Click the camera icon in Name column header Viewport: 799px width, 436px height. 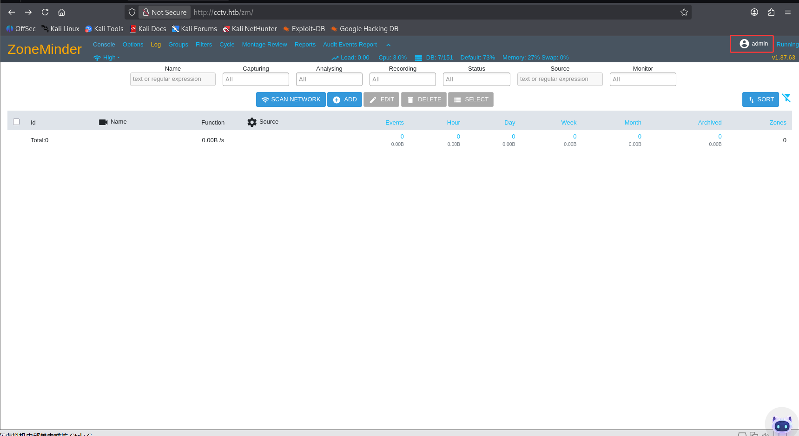pos(103,122)
